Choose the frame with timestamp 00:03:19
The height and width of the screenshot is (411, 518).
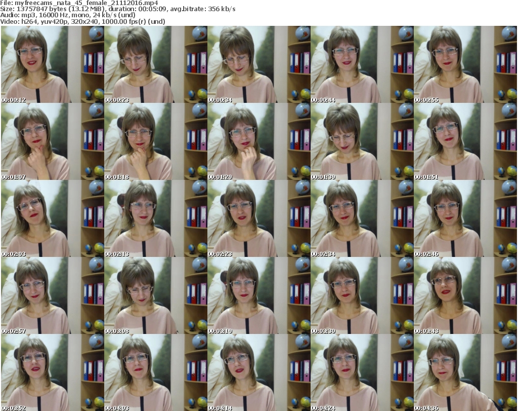tap(258, 295)
